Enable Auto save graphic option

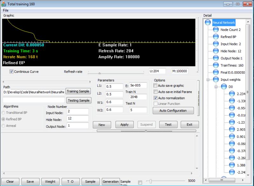155,85
